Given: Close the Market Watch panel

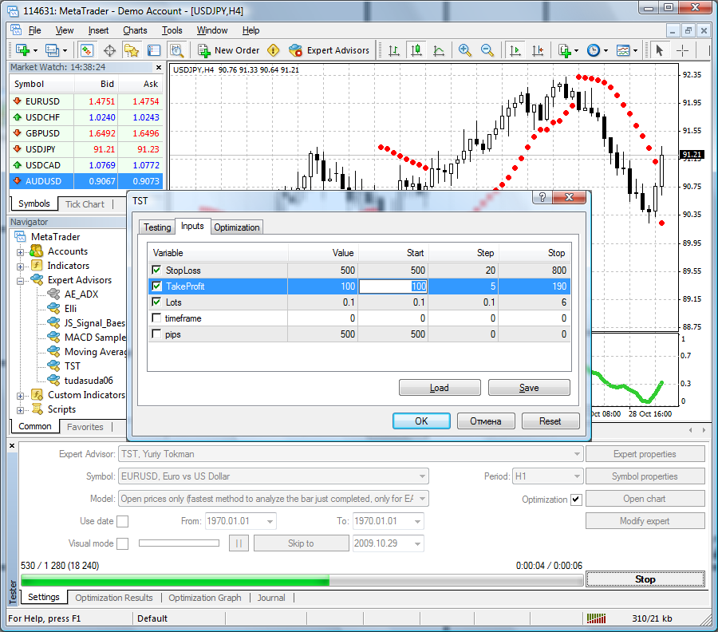Looking at the screenshot, I should point(159,67).
